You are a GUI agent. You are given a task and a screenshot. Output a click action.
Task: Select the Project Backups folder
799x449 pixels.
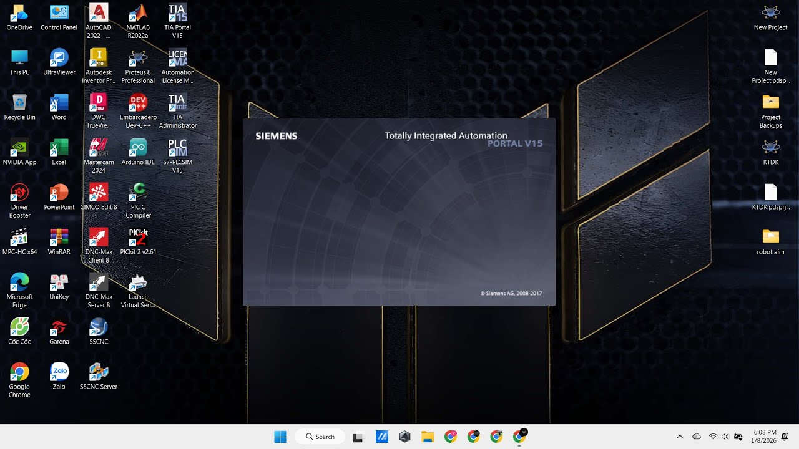click(770, 111)
